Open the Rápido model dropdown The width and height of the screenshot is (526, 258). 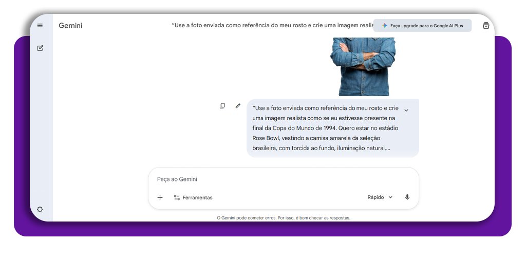click(x=380, y=197)
